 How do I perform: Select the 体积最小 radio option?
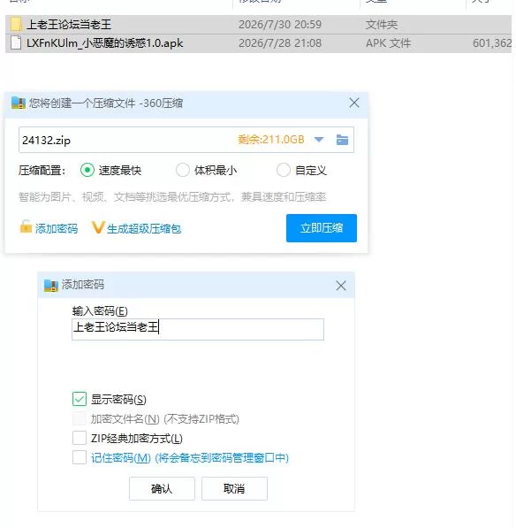(x=183, y=170)
